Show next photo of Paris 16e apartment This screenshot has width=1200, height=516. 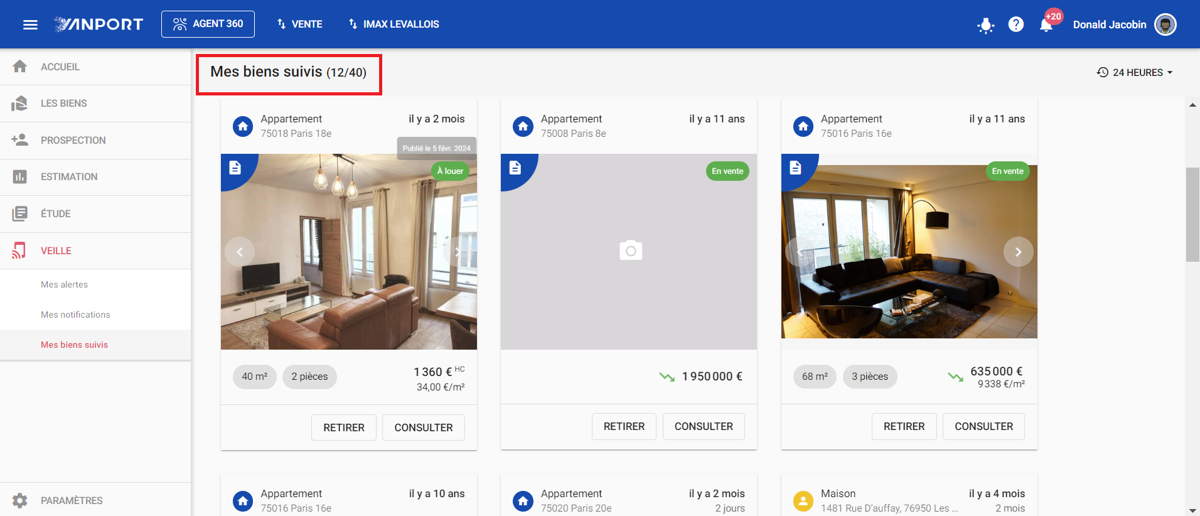[1018, 252]
